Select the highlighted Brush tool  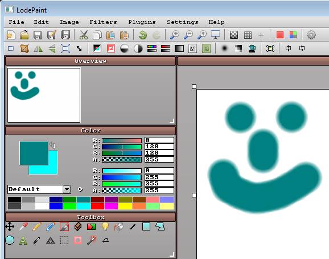[64, 227]
